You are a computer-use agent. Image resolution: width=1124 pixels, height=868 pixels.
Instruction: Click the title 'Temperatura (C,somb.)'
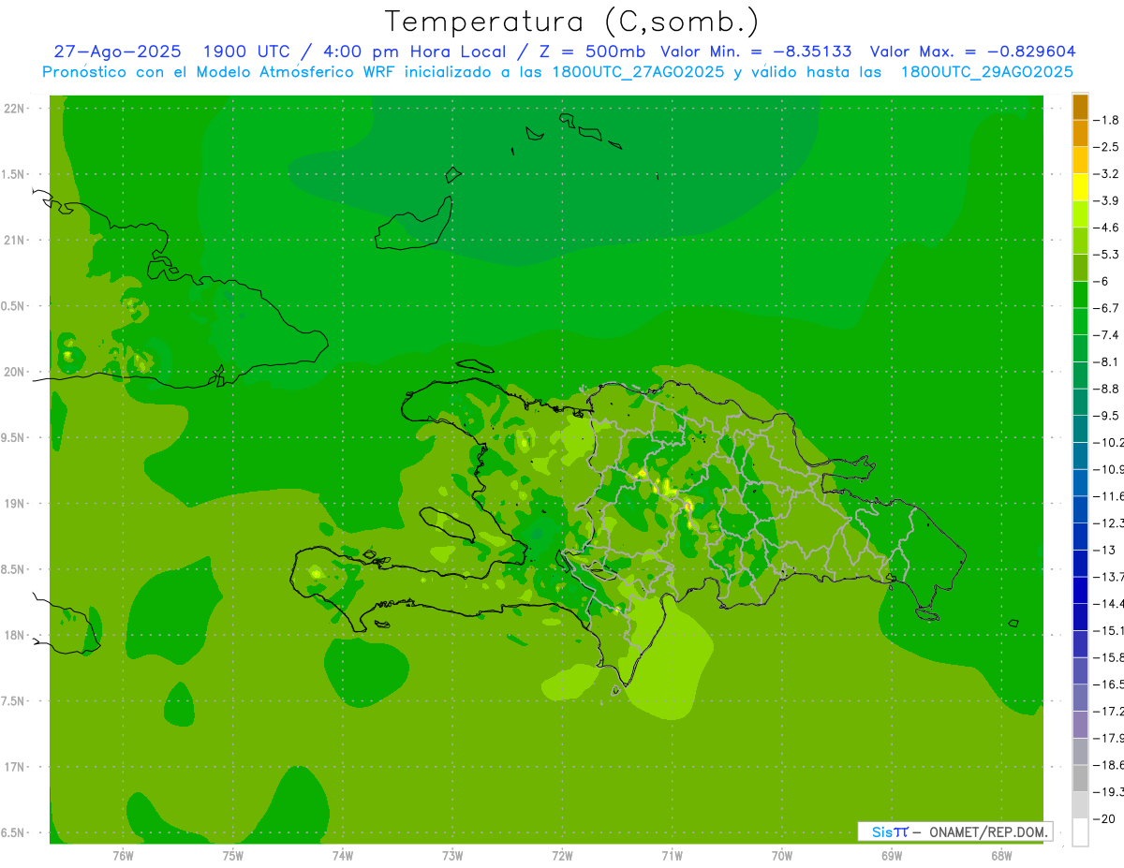pos(571,22)
